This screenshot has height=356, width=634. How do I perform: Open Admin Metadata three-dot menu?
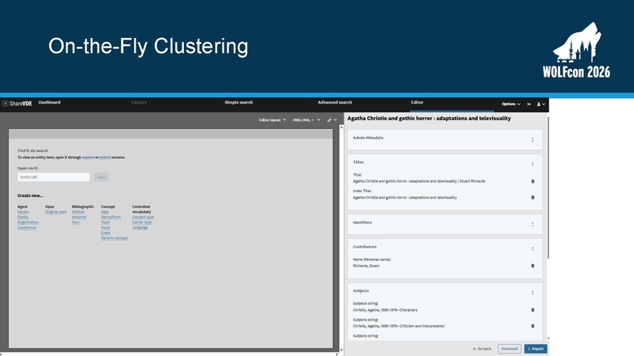533,140
